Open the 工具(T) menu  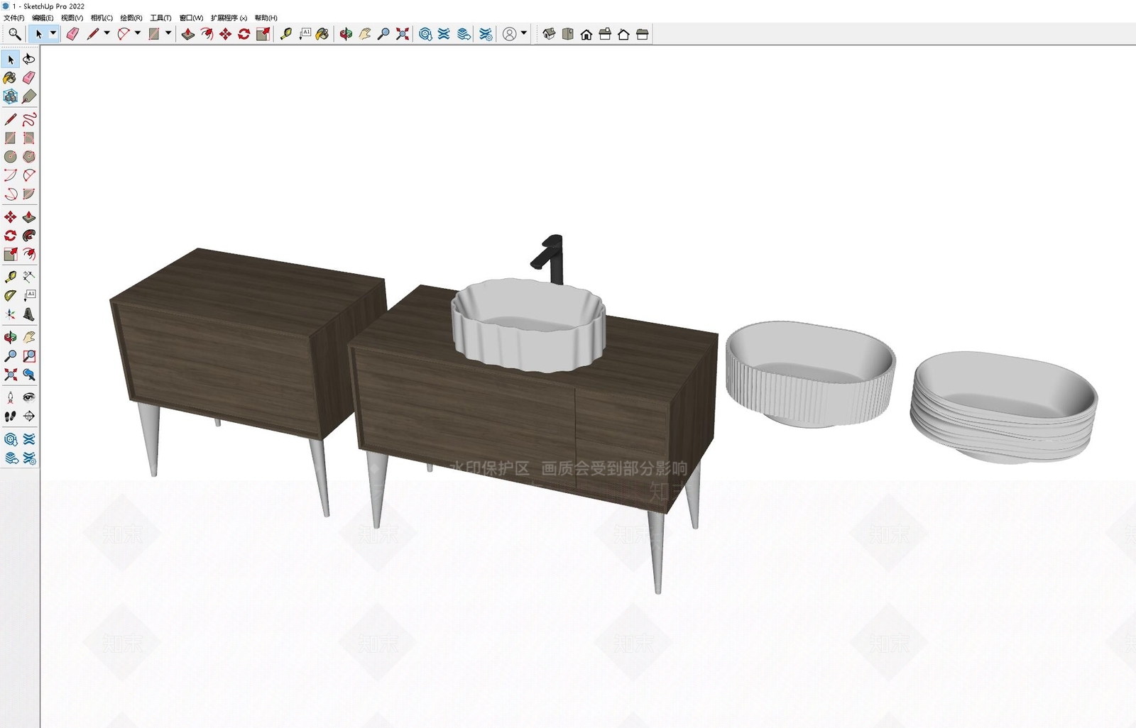pyautogui.click(x=160, y=18)
